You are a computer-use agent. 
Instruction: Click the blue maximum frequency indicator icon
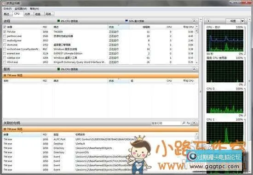pos(126,21)
